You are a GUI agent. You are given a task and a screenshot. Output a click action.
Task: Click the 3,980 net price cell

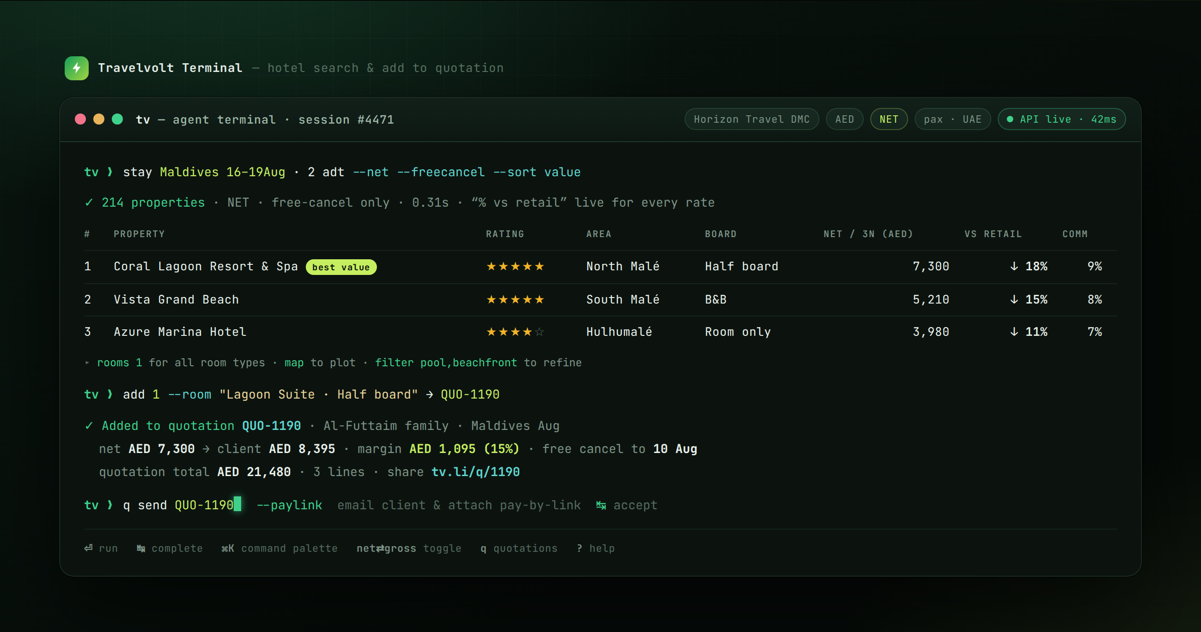click(x=931, y=332)
